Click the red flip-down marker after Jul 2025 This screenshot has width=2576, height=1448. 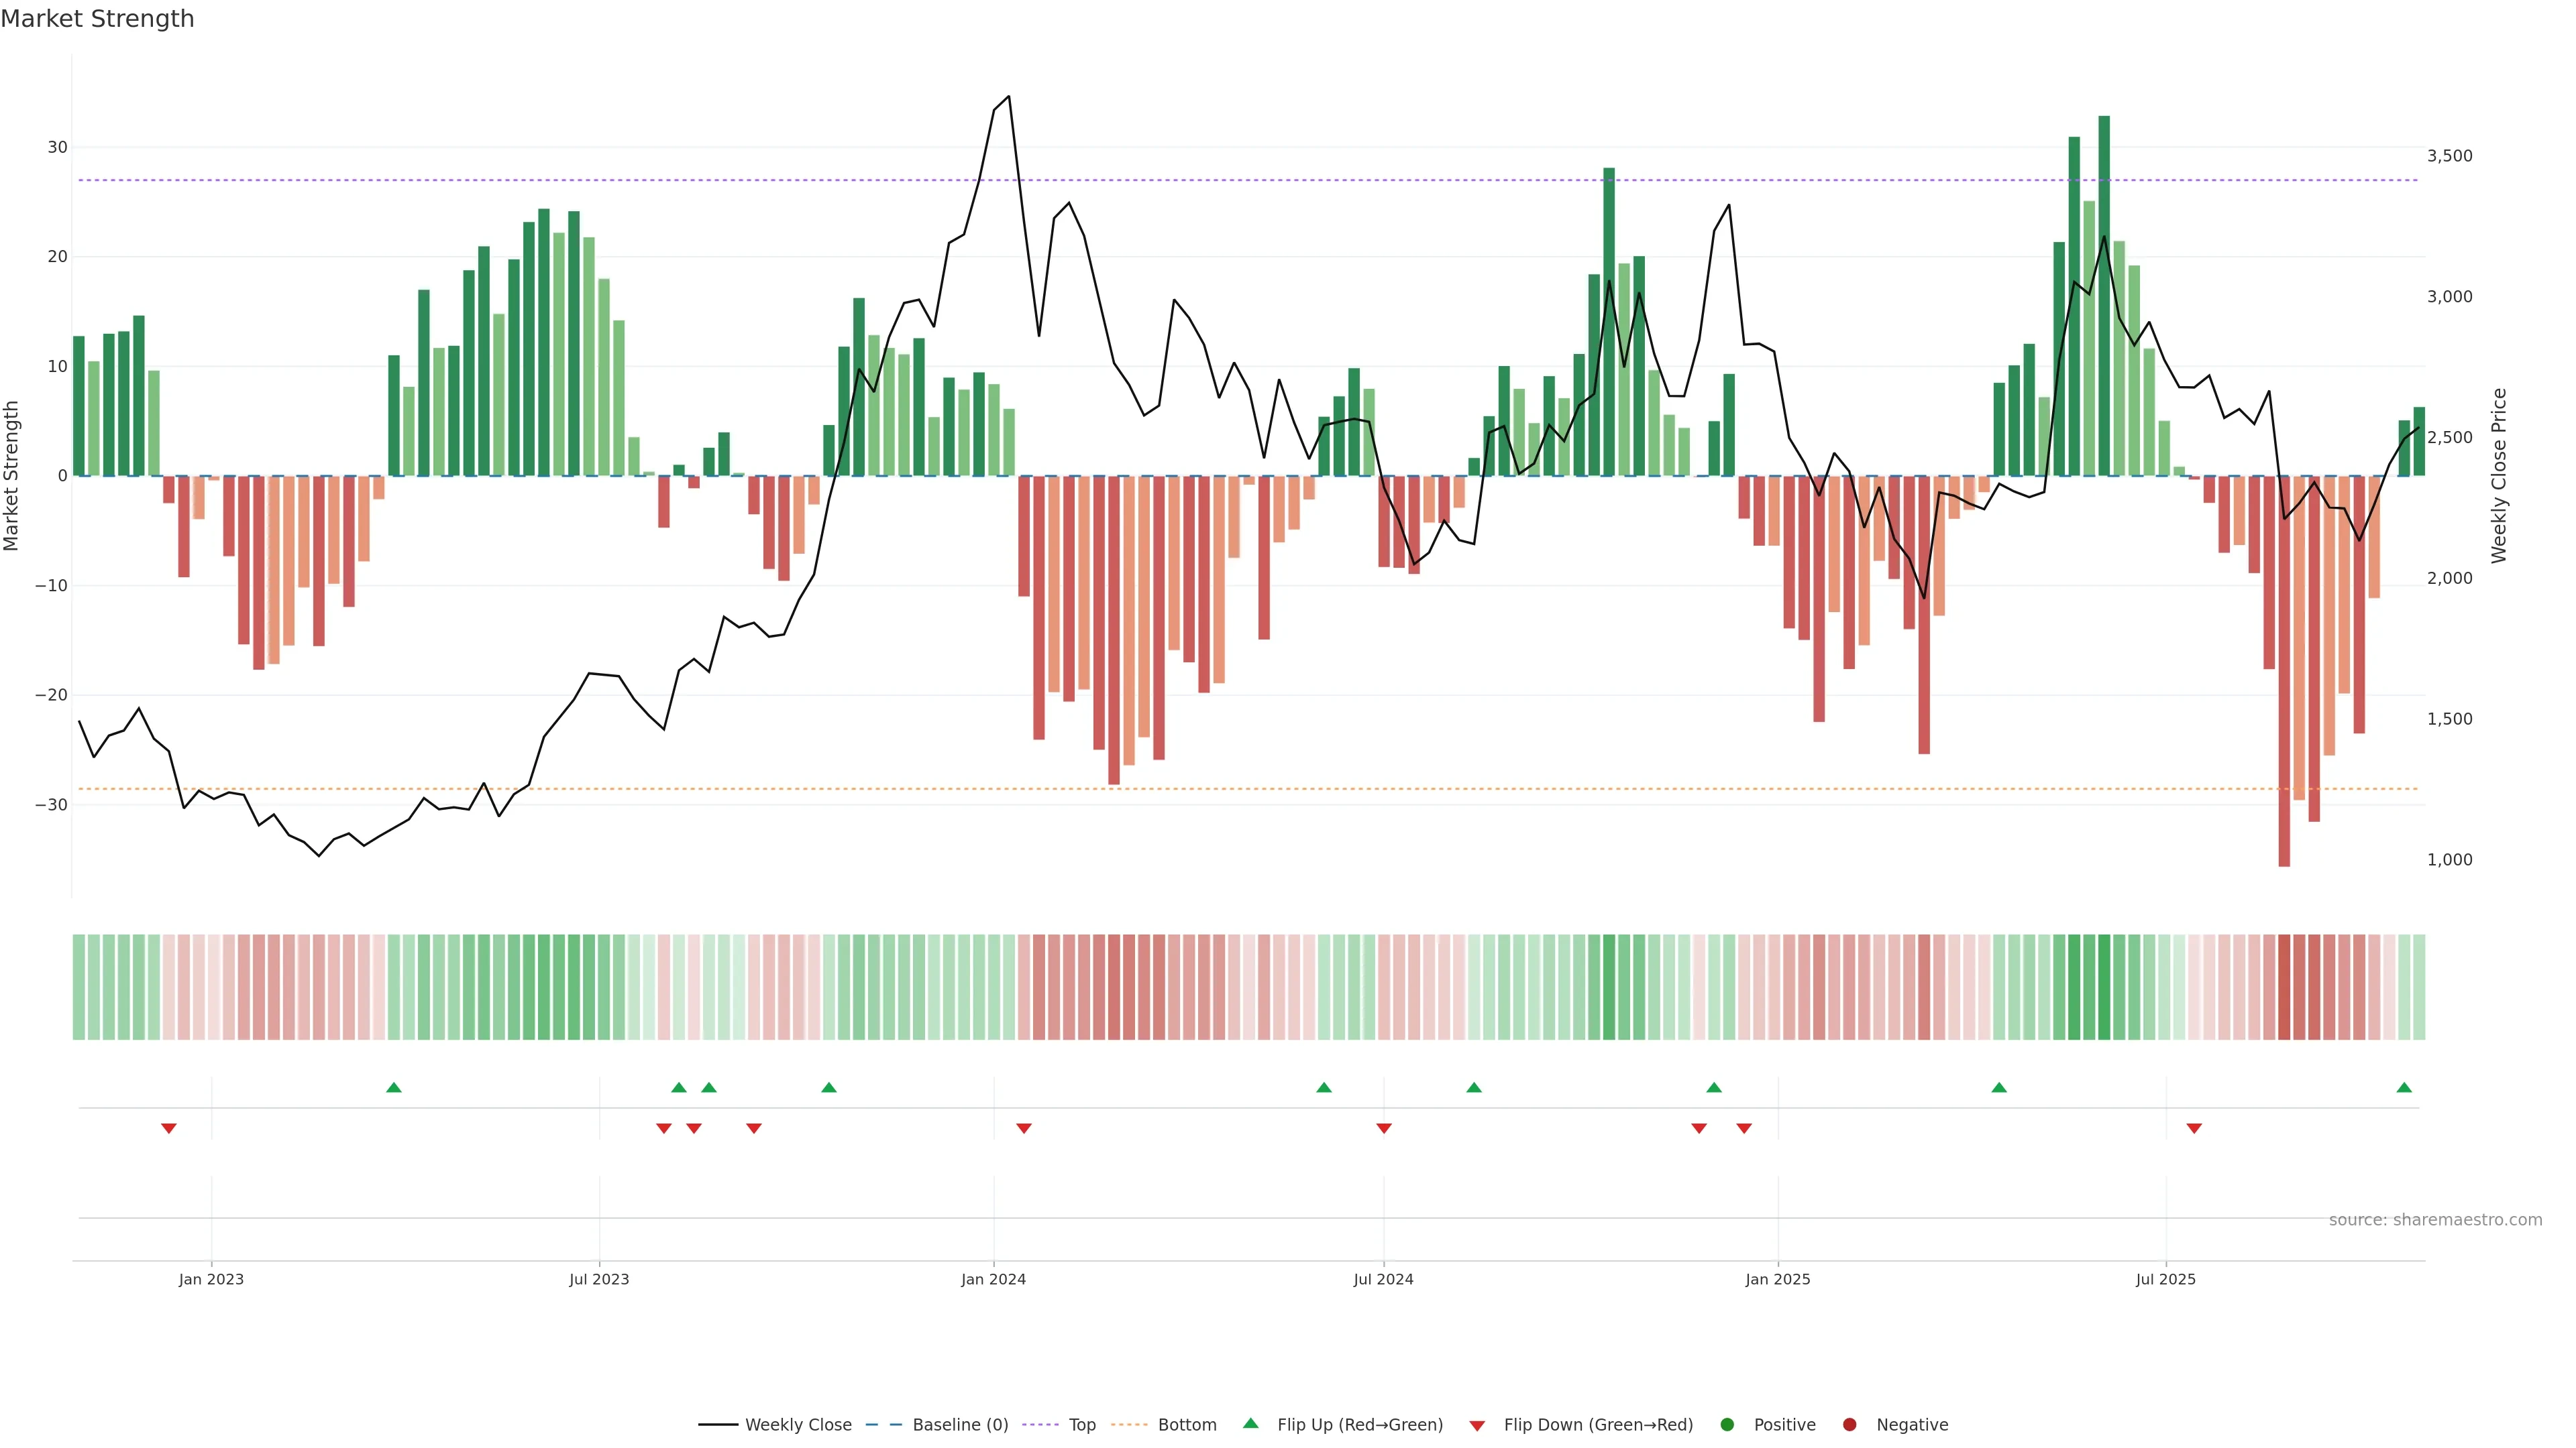pos(2194,1128)
